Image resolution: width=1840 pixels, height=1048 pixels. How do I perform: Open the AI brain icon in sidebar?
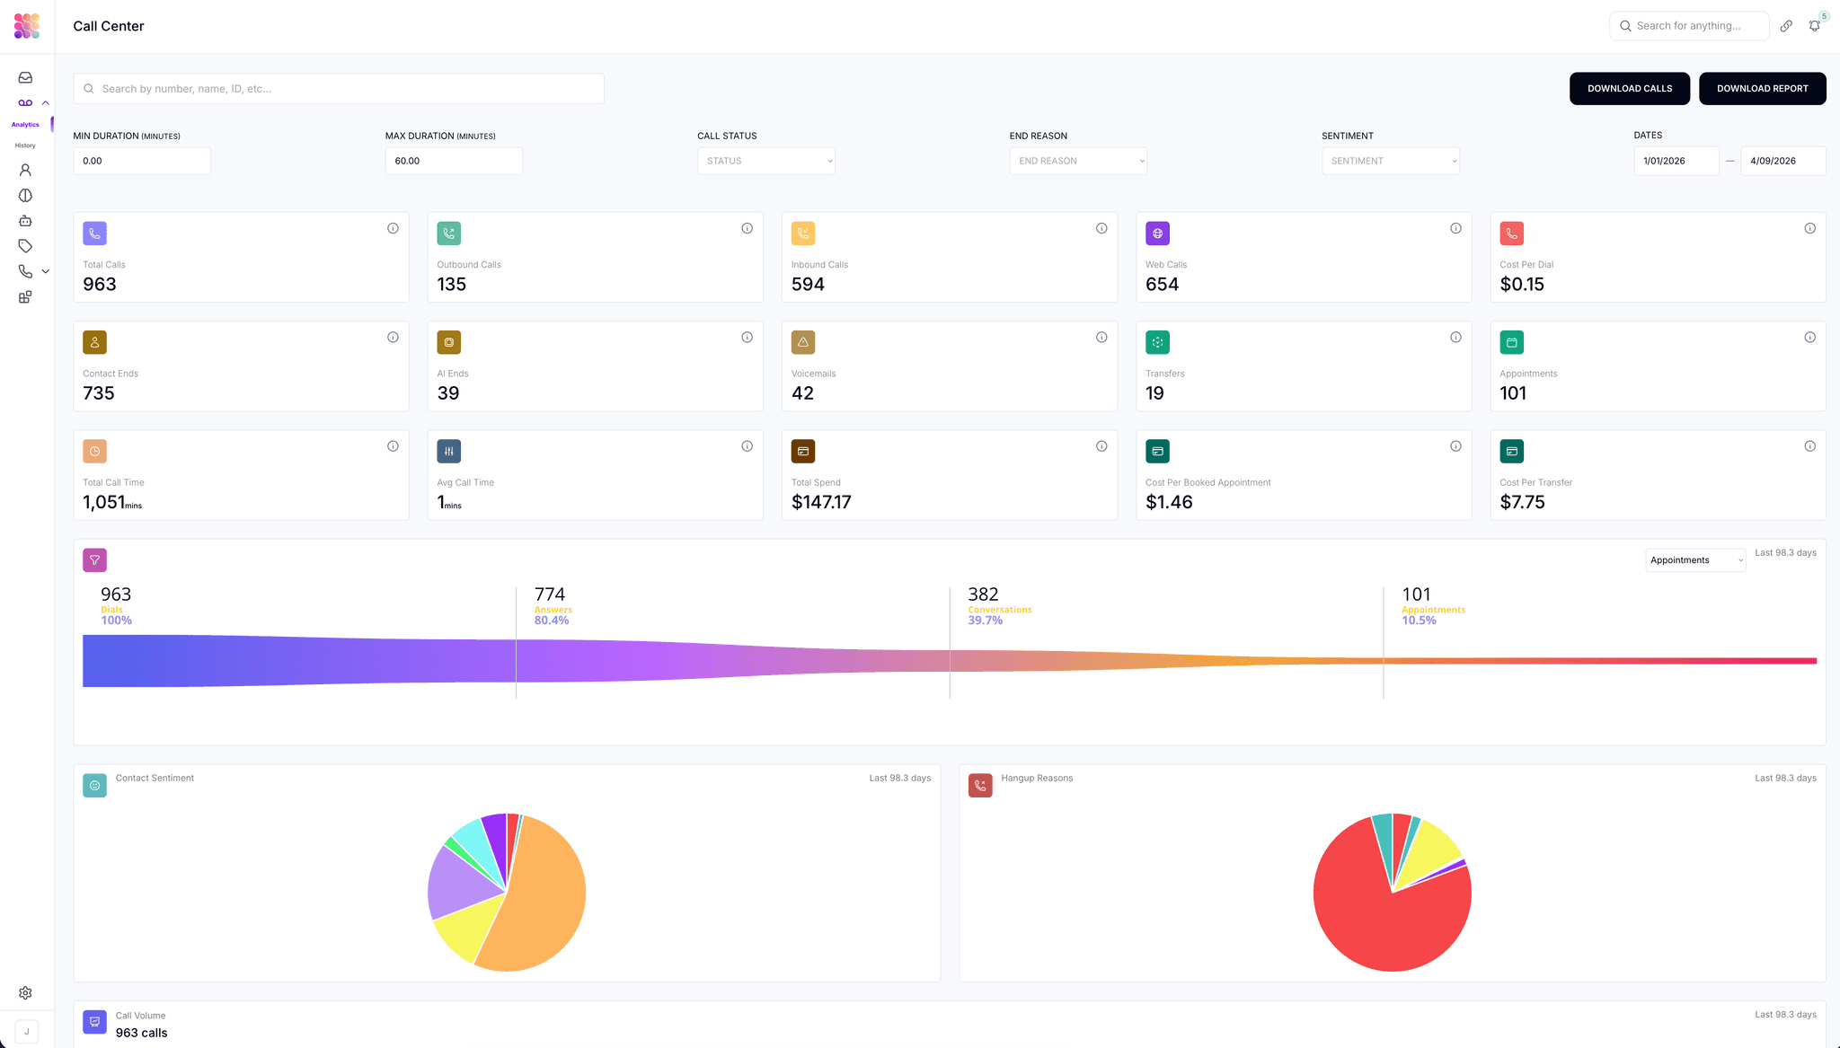(x=25, y=195)
